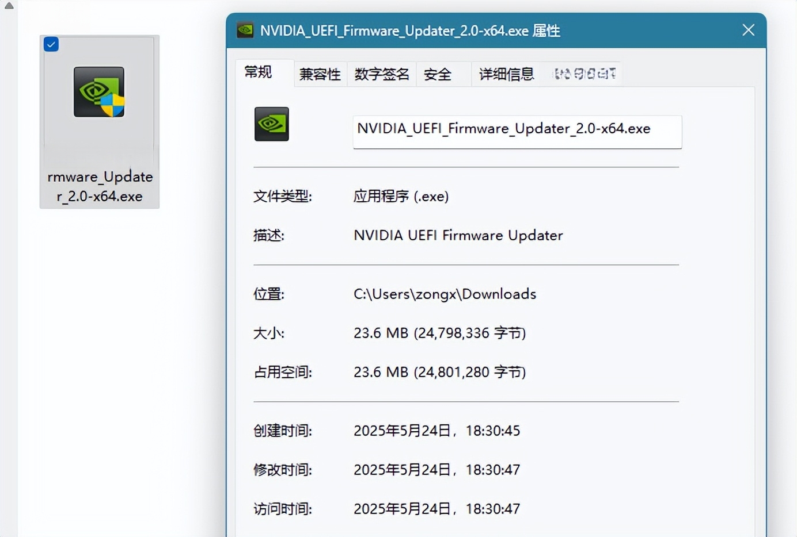Click the description NVIDIA UEFI Firmware Updater
The width and height of the screenshot is (797, 537).
[458, 235]
